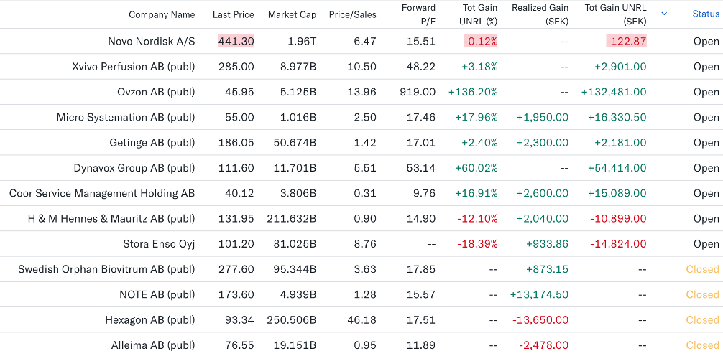
Task: Click Ovzon forward P/E 919.00
Action: 419,92
